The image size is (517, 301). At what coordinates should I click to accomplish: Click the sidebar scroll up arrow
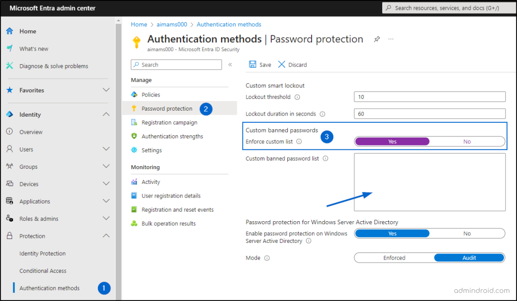(x=118, y=20)
